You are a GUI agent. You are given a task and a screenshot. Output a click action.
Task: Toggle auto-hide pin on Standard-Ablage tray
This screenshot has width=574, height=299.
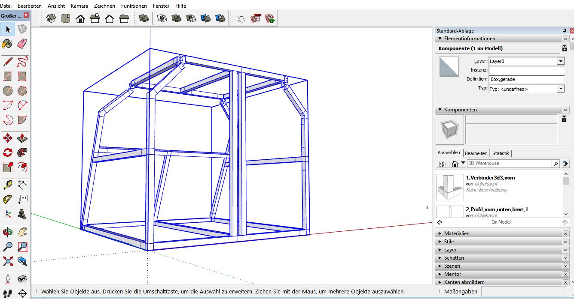pyautogui.click(x=565, y=31)
